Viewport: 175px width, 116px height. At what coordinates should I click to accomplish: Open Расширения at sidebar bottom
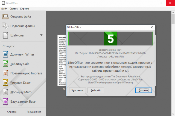pos(34,112)
